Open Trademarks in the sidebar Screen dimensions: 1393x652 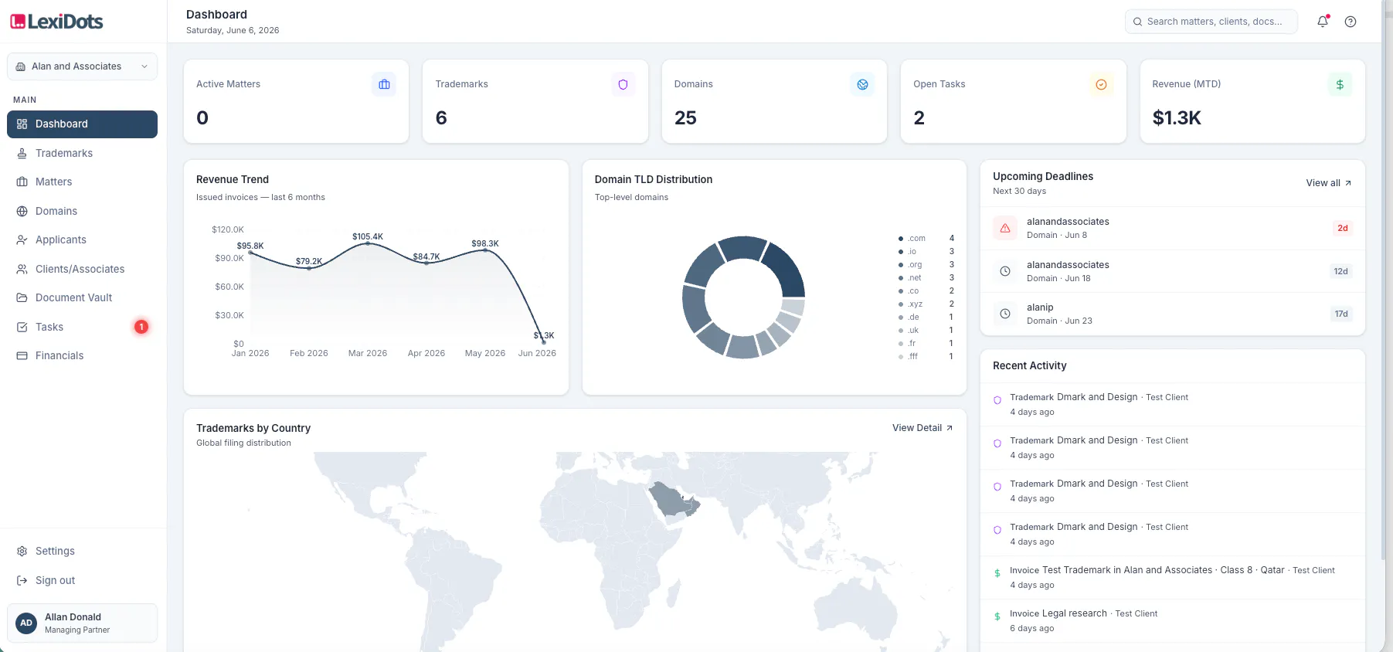pyautogui.click(x=82, y=153)
